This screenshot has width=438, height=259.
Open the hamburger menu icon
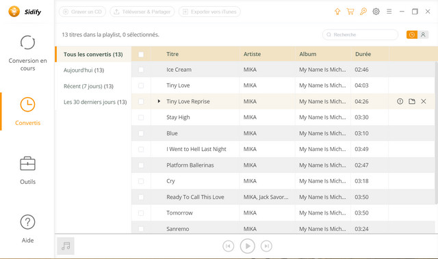[389, 12]
